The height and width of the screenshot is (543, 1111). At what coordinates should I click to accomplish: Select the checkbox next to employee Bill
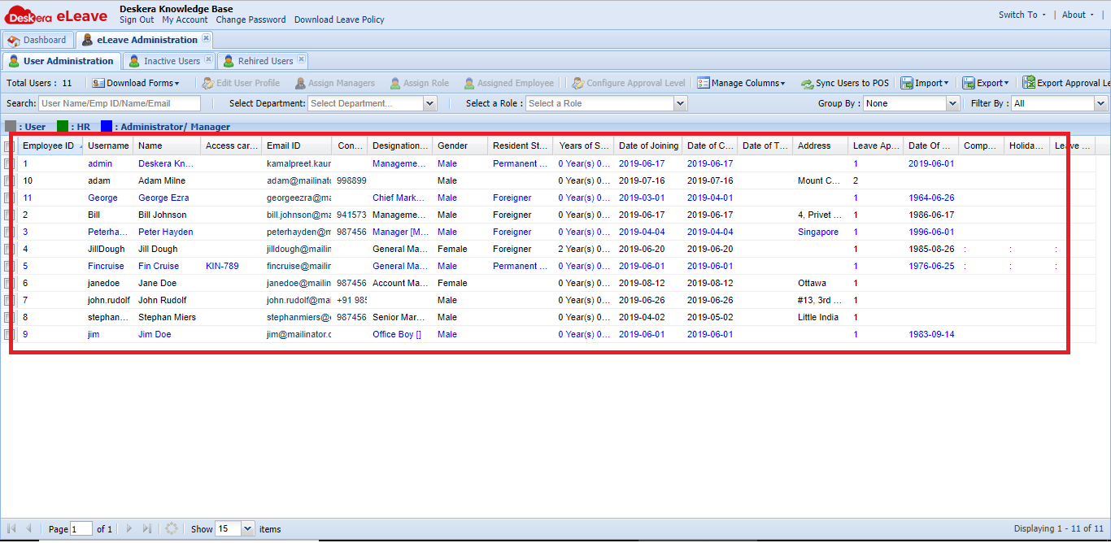click(8, 215)
